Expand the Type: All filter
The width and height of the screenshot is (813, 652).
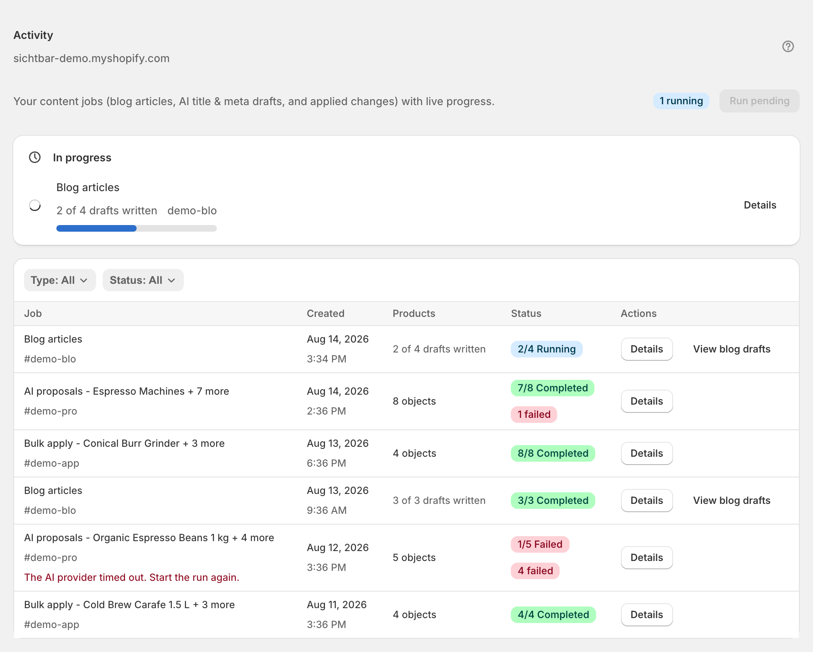coord(60,280)
